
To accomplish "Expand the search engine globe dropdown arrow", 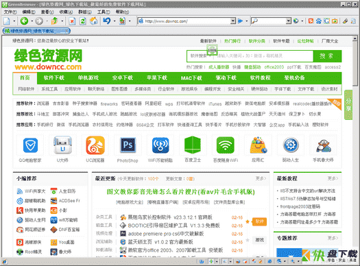I will click(302, 21).
